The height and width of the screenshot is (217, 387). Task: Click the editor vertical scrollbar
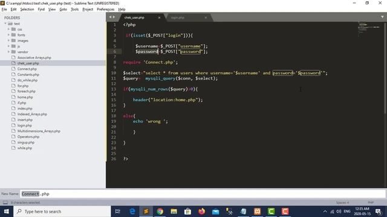385,69
